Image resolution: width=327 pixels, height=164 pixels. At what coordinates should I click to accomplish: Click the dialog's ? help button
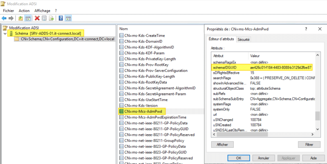(306, 29)
